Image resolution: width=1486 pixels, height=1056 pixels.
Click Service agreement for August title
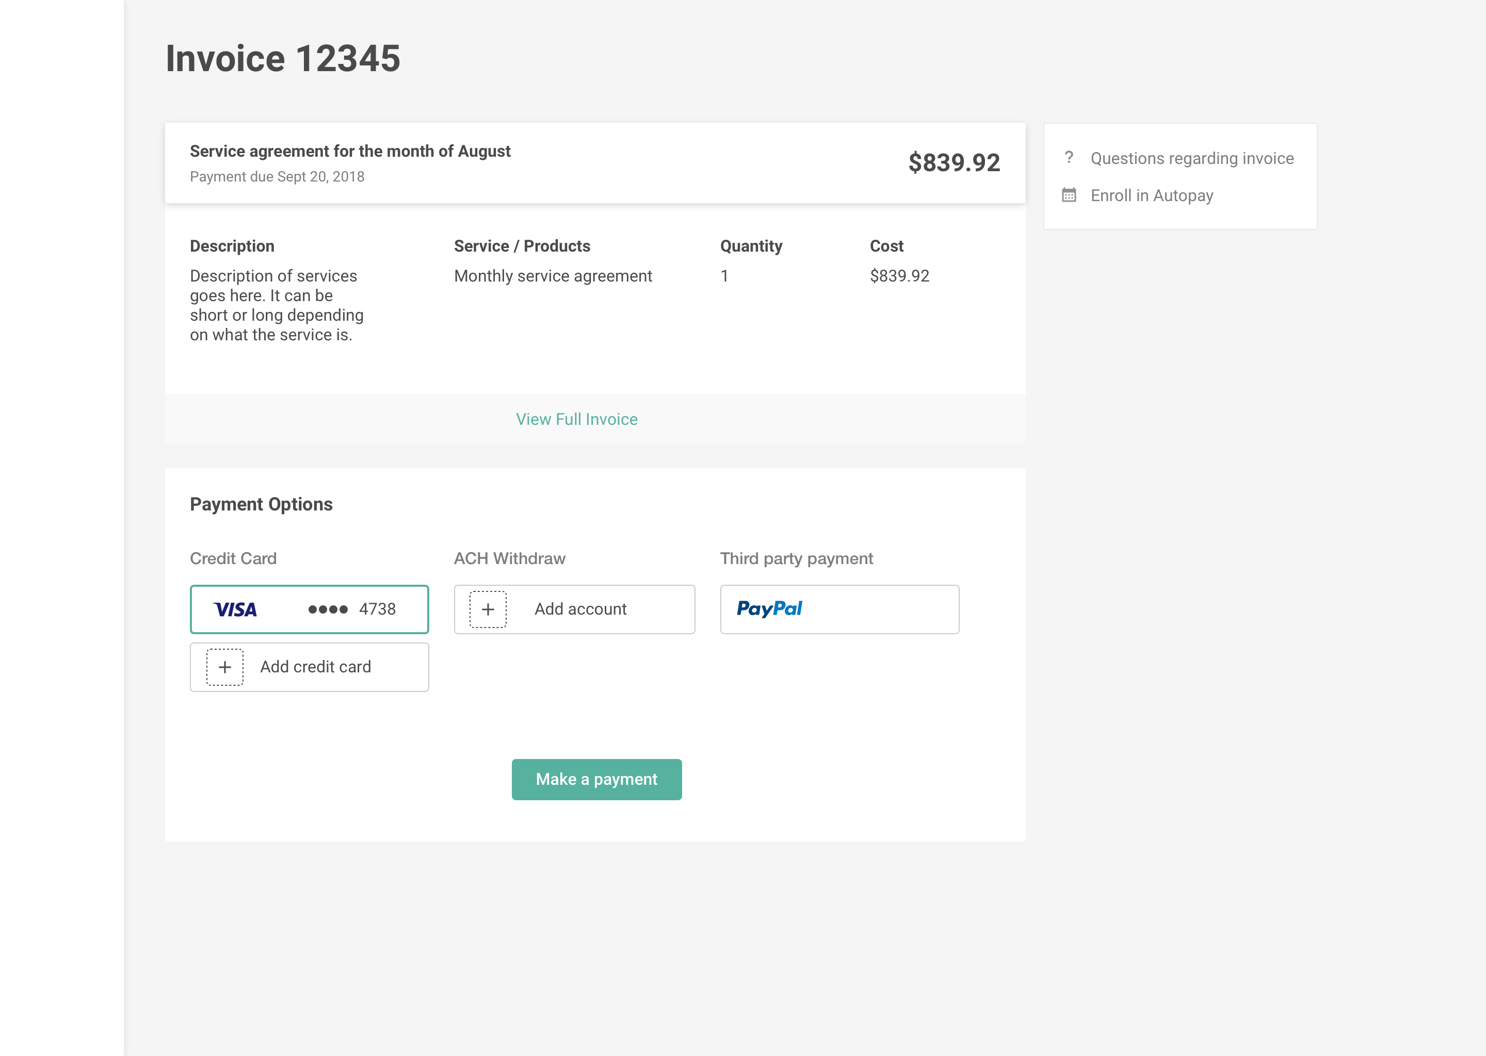[350, 151]
